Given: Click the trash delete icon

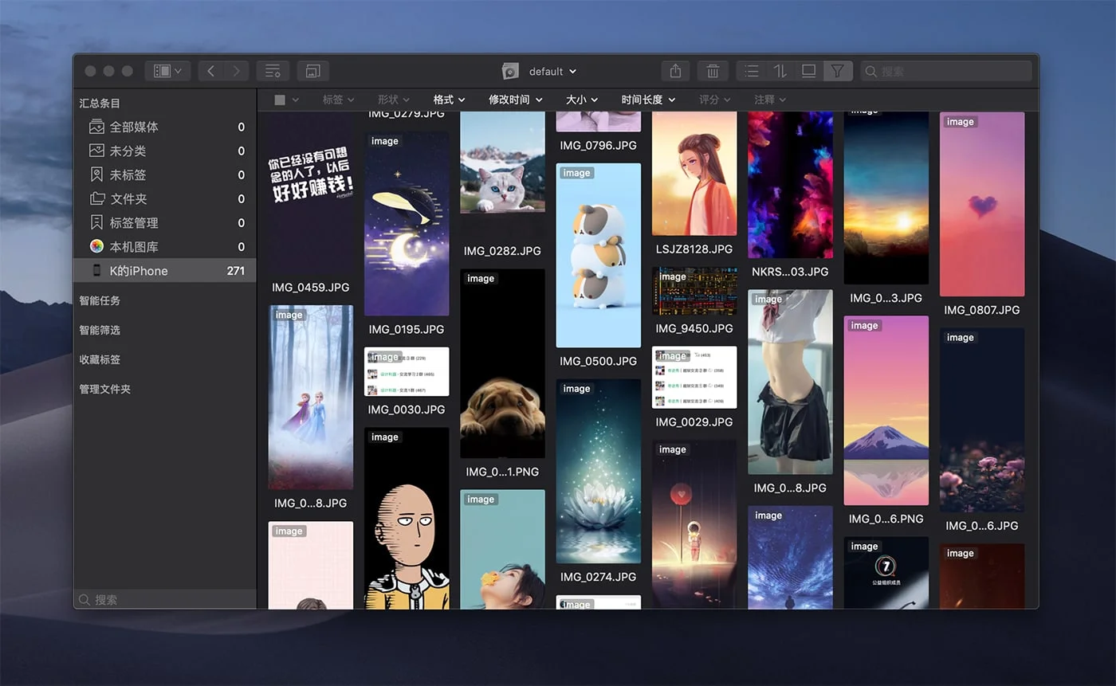Looking at the screenshot, I should 713,71.
